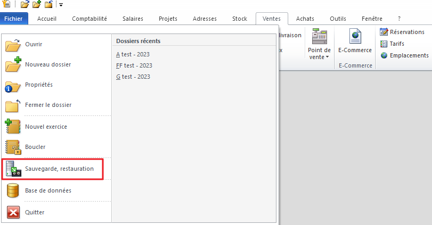The width and height of the screenshot is (432, 225).
Task: Open the quick access toolbar customize arrow
Action: tap(61, 5)
